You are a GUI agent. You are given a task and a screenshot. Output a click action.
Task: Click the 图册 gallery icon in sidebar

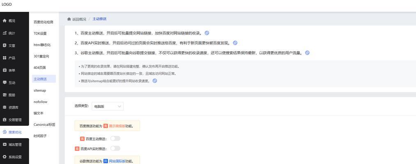coord(5,95)
